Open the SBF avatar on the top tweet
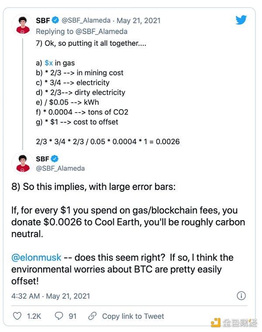 tap(21, 25)
